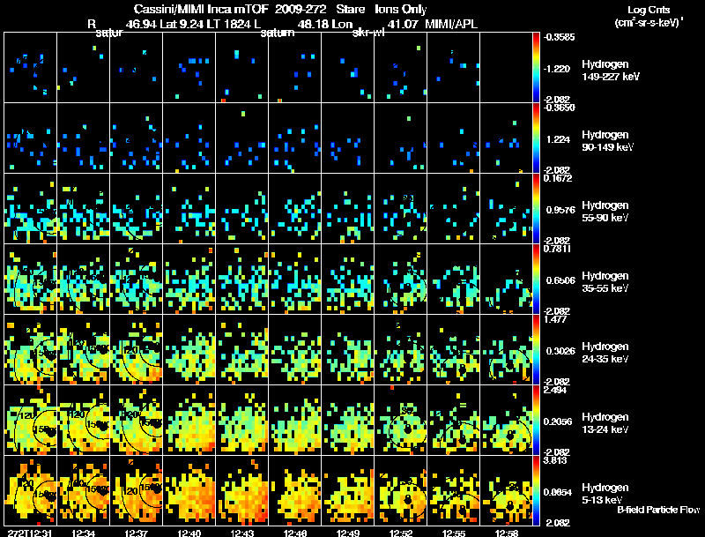Select the 35-55 keV image panel at 12:46
Screen dimensions: 705x537
point(295,279)
